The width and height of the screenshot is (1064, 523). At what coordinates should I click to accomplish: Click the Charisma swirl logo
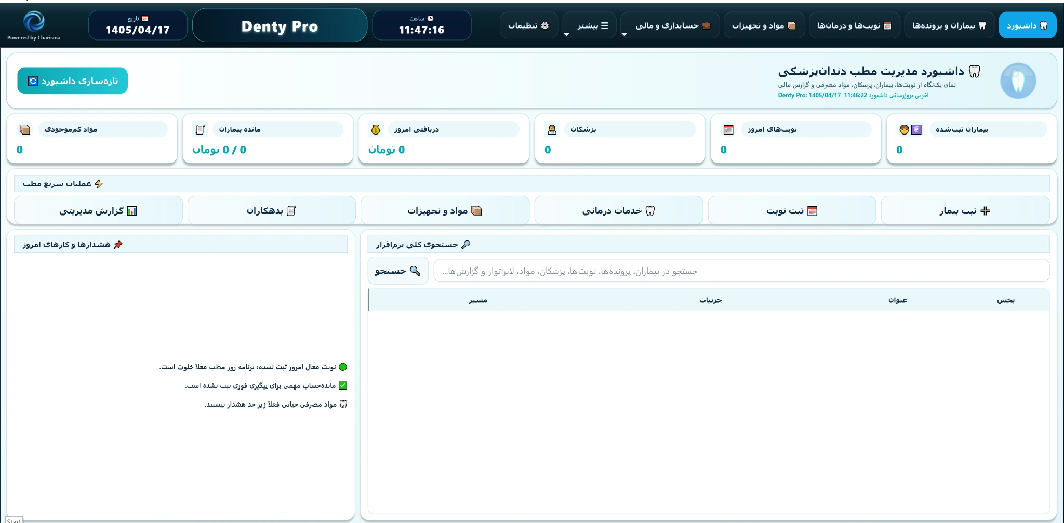click(34, 22)
